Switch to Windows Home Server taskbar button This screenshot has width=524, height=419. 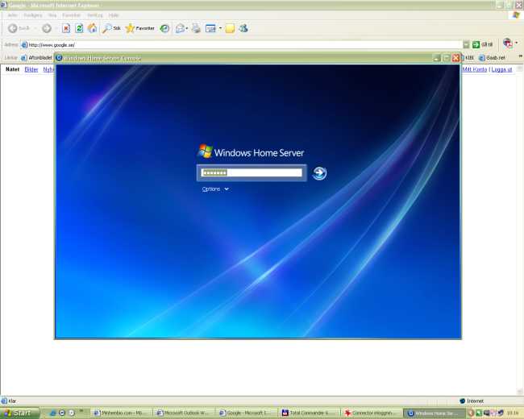(434, 413)
